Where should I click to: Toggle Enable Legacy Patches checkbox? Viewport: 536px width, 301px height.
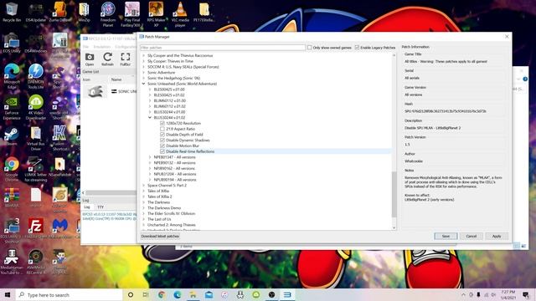pyautogui.click(x=357, y=48)
